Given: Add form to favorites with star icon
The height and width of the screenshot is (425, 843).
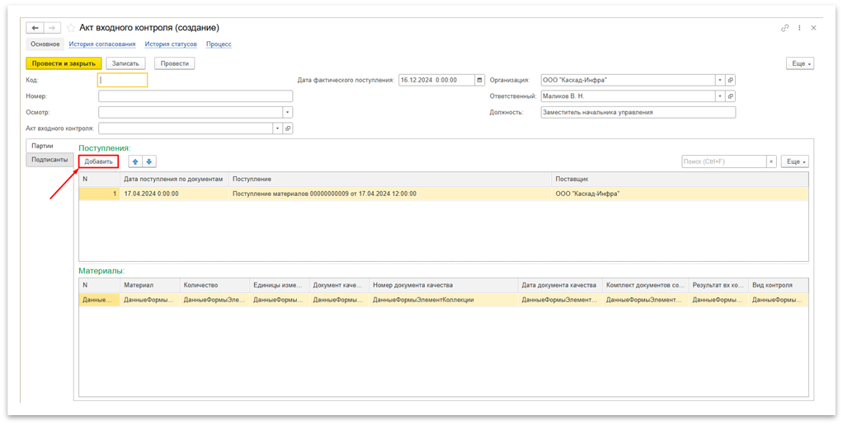Looking at the screenshot, I should tap(70, 28).
